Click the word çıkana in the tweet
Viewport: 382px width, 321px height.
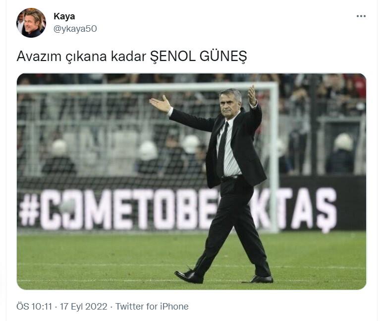pyautogui.click(x=86, y=57)
